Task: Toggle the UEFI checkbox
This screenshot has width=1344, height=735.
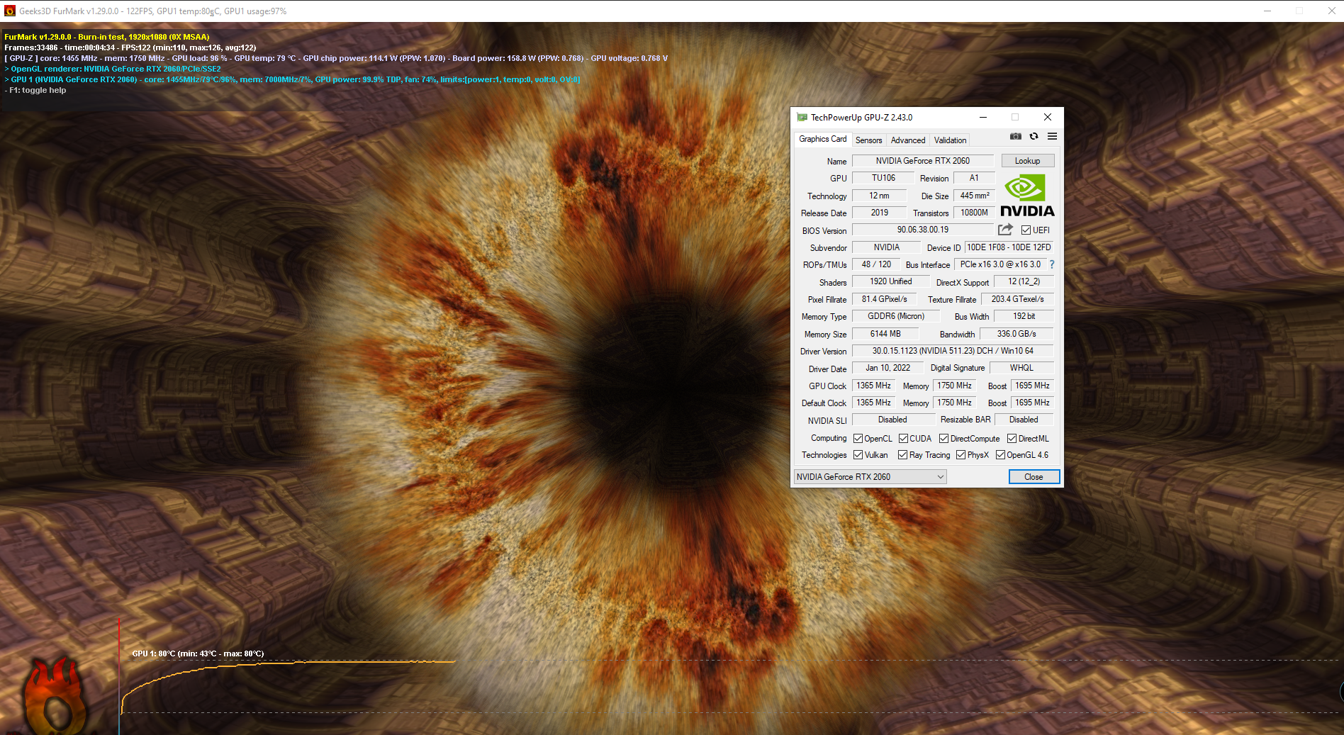Action: click(x=1026, y=230)
